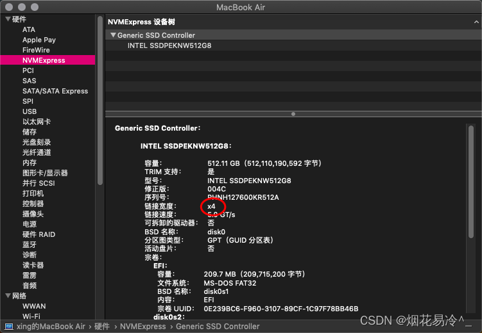Select ATA in the sidebar

(x=29, y=29)
